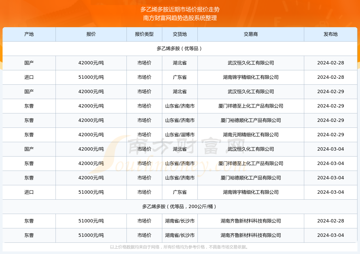
Task: Click 湖北省 in the 武汉恒久 2024-03-04 row
Action: click(180, 149)
